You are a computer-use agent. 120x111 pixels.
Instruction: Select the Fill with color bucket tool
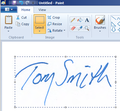(x=80, y=20)
